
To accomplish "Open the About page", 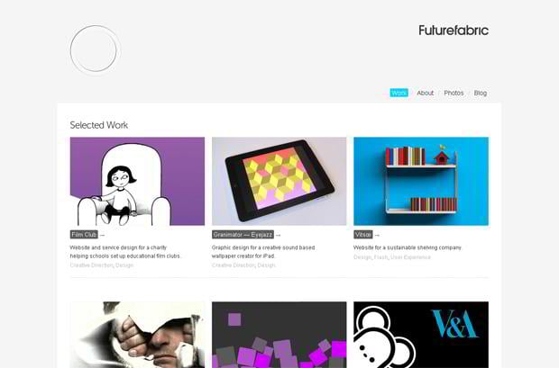I will point(425,93).
